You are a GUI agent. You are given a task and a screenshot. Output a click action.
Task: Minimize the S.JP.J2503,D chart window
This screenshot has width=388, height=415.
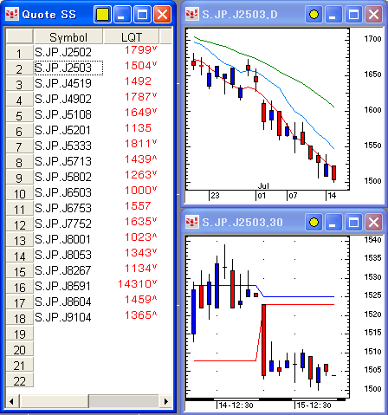[333, 14]
